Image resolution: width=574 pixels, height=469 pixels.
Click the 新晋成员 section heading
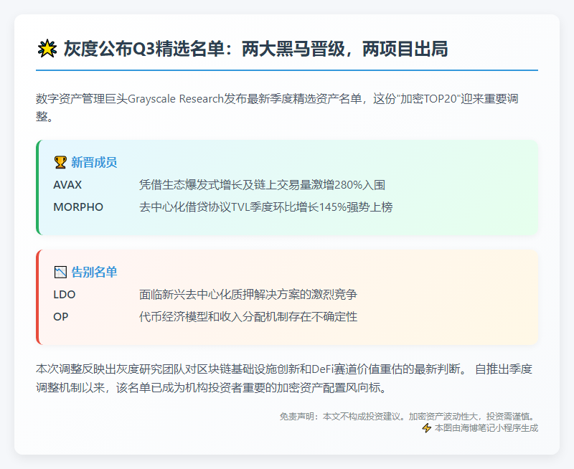tap(94, 162)
